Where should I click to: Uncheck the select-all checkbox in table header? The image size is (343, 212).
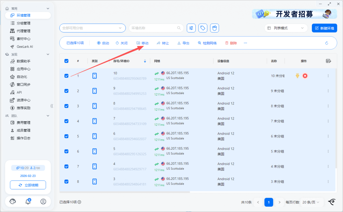[66, 61]
